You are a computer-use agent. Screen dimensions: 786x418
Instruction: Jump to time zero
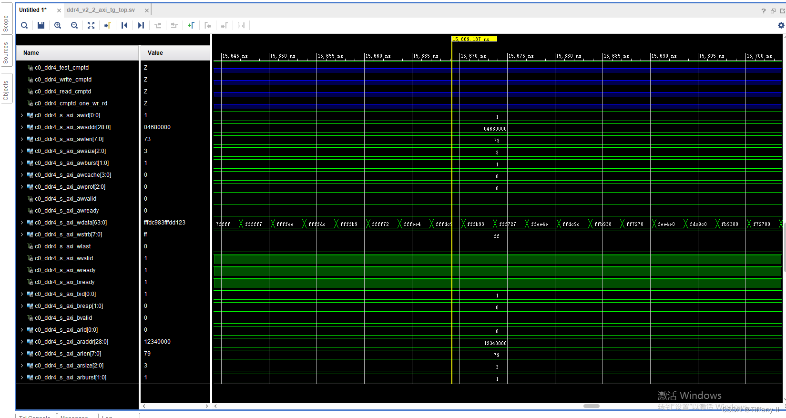coord(124,25)
